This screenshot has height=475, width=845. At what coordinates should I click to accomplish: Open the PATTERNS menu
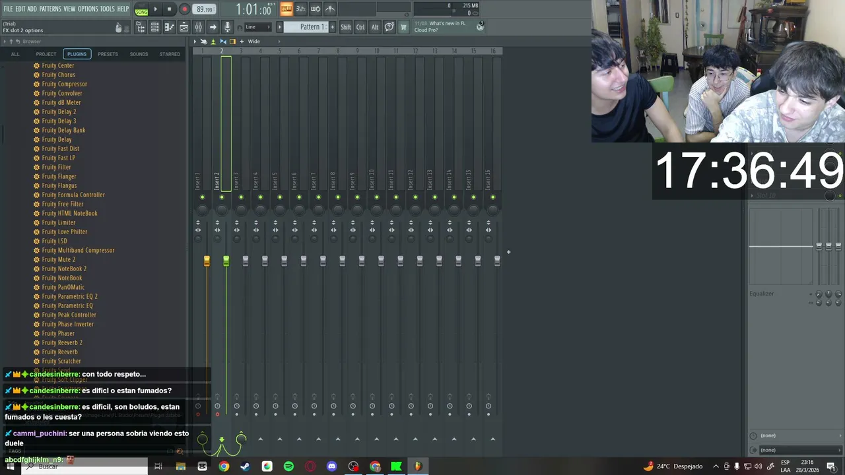tap(50, 9)
